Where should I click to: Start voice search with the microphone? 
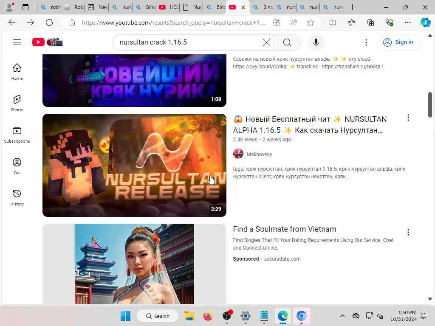[316, 42]
